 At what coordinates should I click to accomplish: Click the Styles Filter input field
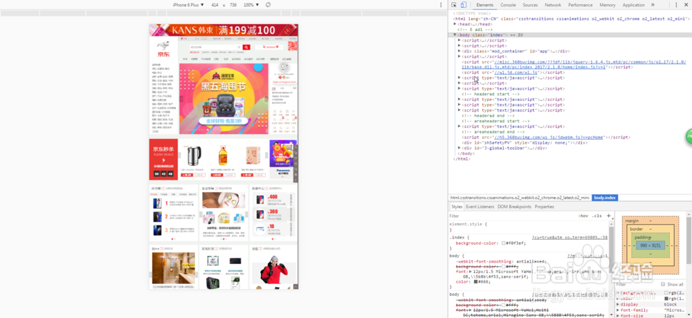click(512, 216)
